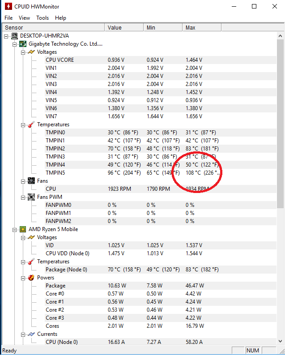285x356 pixels.
Task: Select the CPU (Node 0) current row
Action: click(x=161, y=342)
